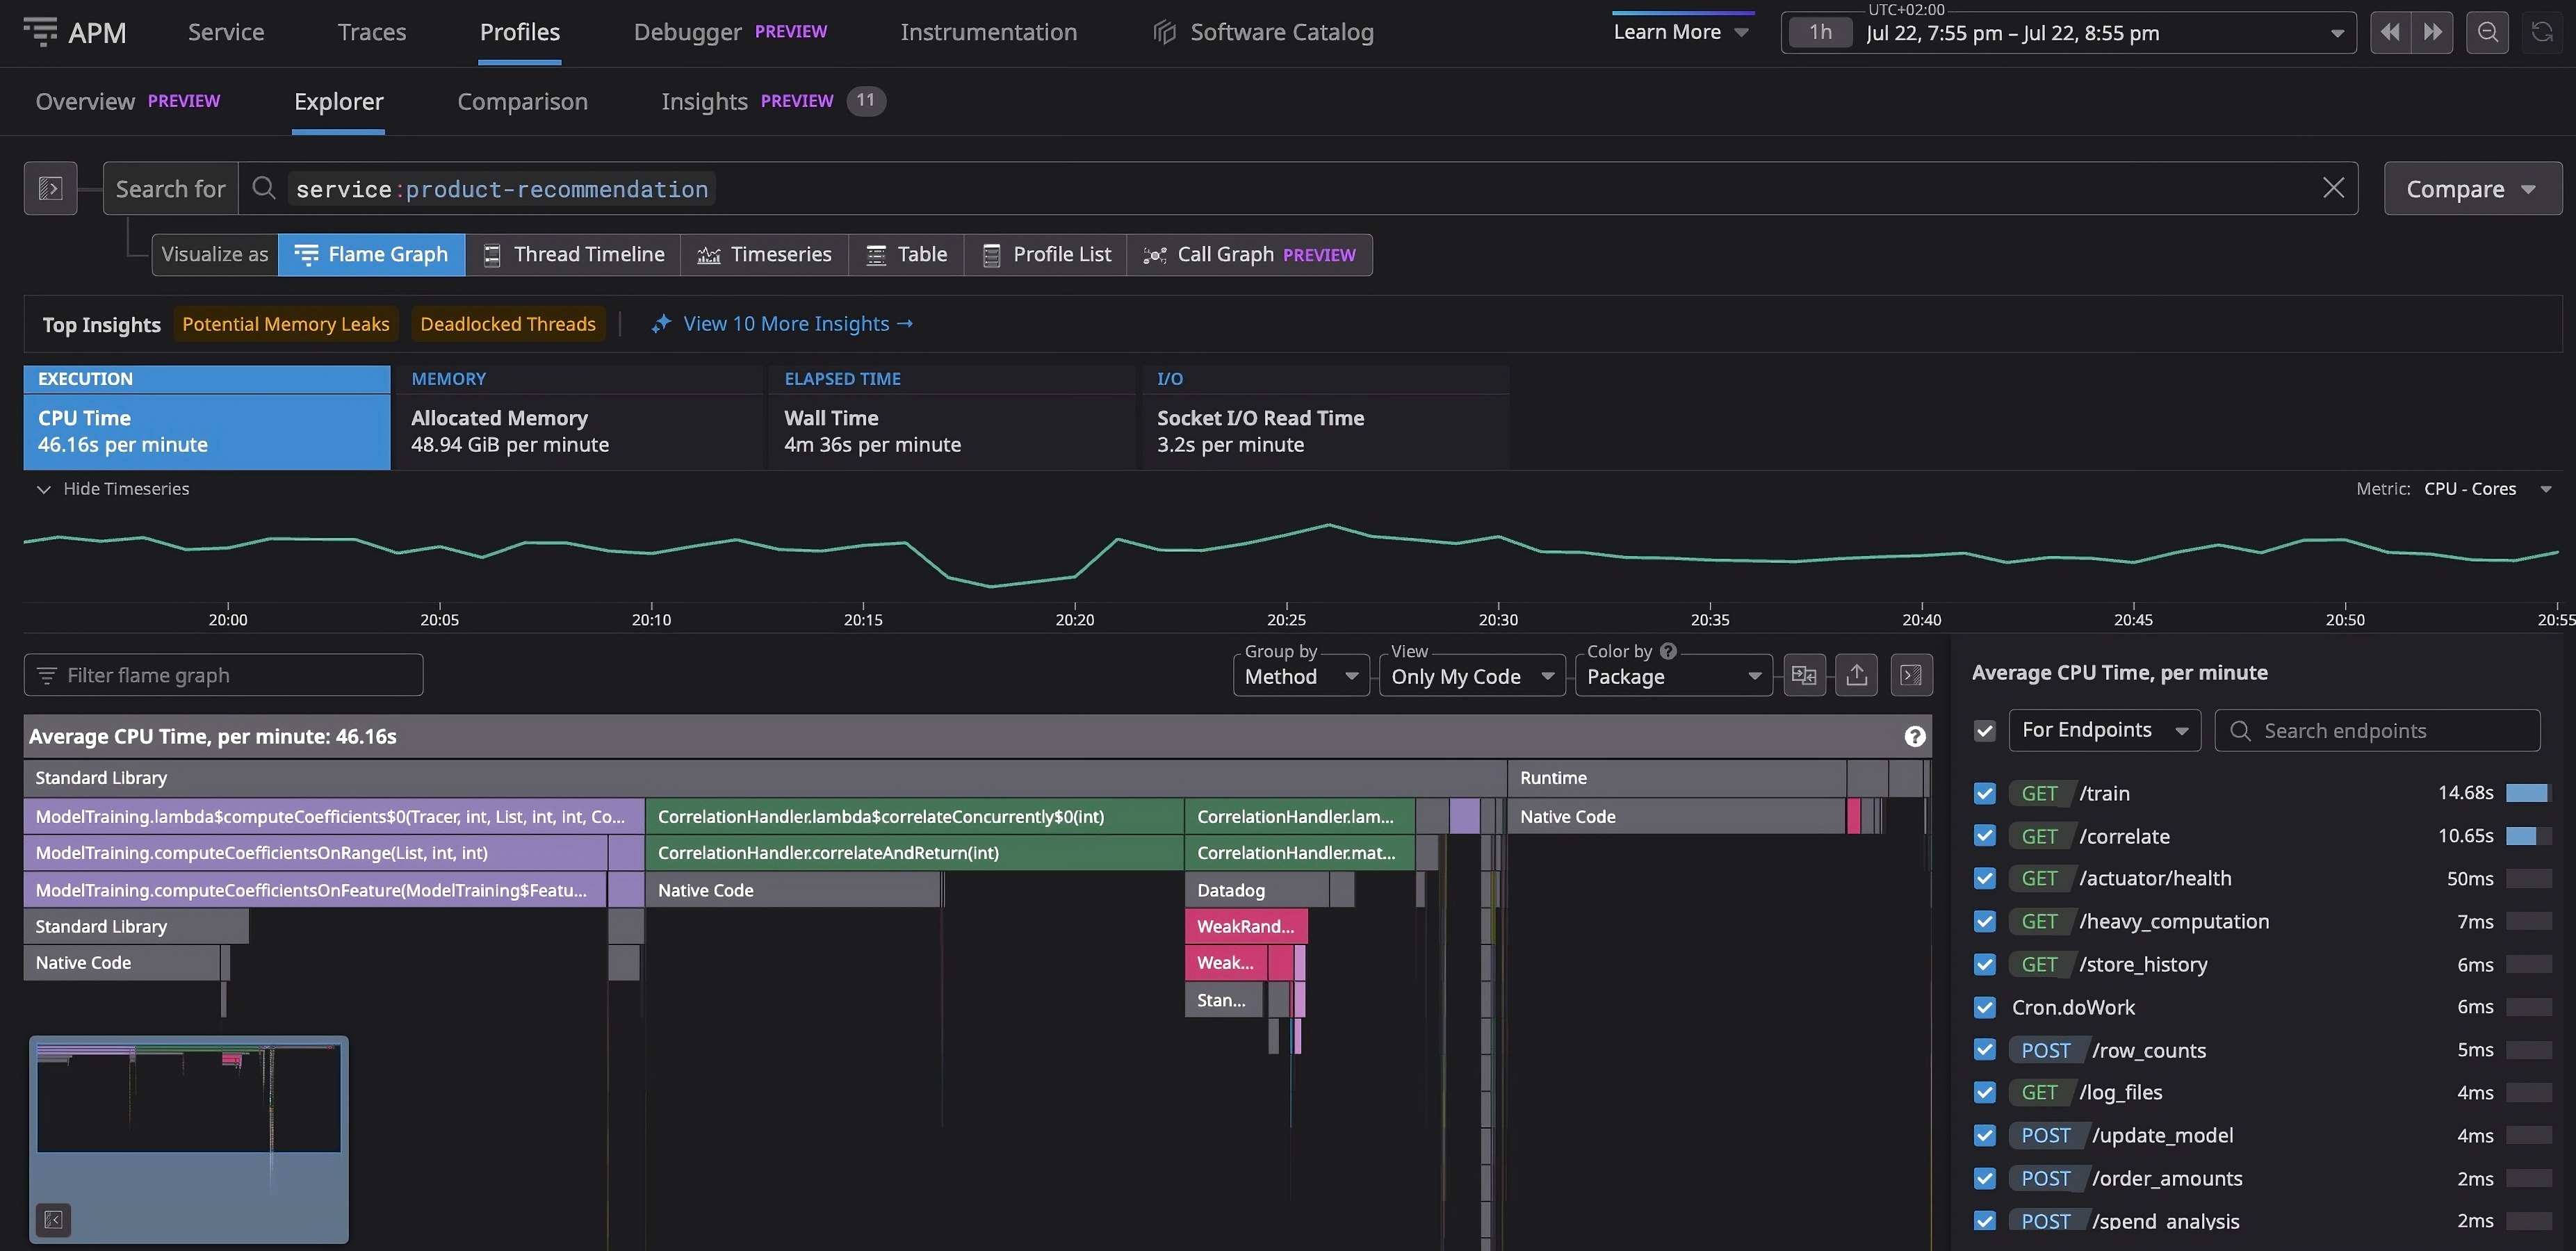Open the Traces section in the top menu
This screenshot has height=1251, width=2576.
pos(371,32)
